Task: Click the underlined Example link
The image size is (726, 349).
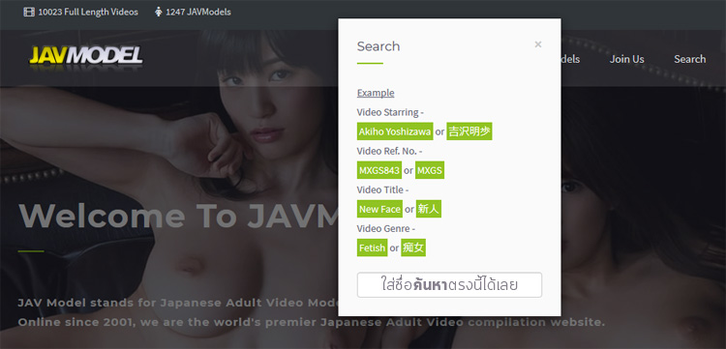Action: click(376, 93)
